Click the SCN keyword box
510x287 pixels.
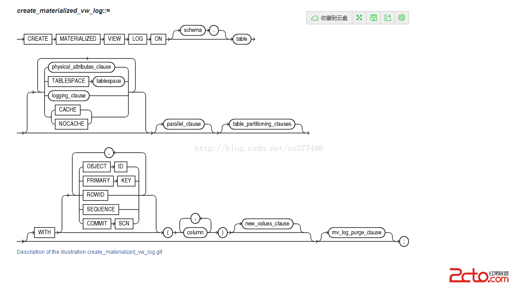pos(124,224)
